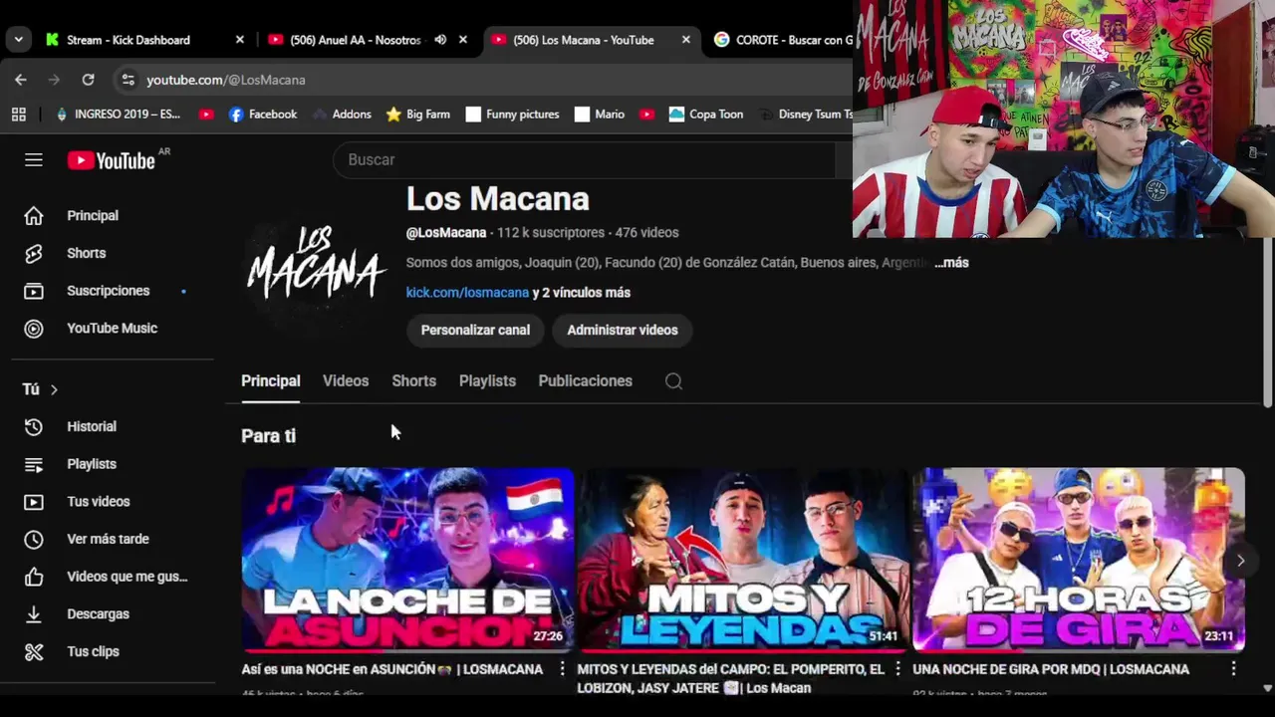
Task: Click the YouTube logo
Action: point(112,160)
